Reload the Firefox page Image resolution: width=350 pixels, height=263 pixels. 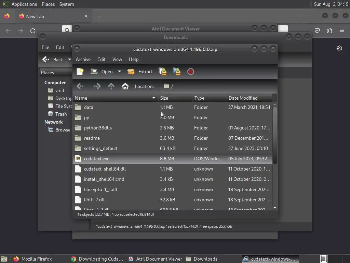33,30
